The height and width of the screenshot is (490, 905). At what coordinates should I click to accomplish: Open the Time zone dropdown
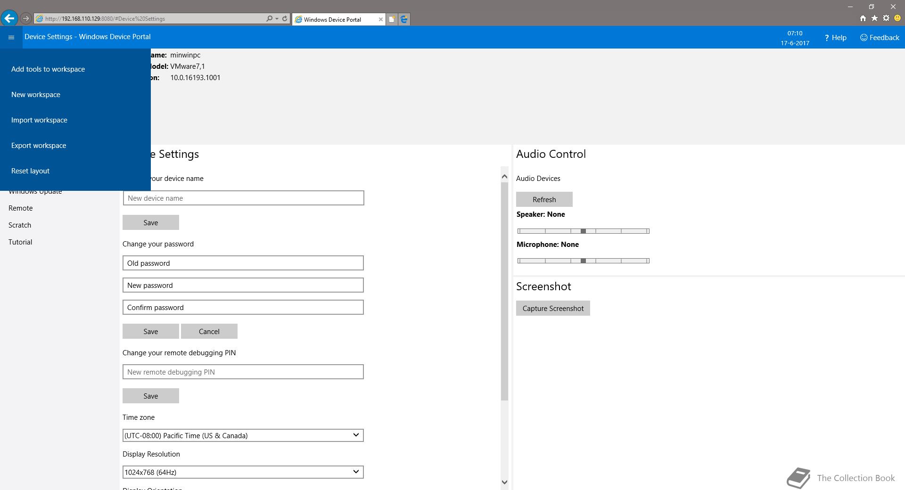243,435
